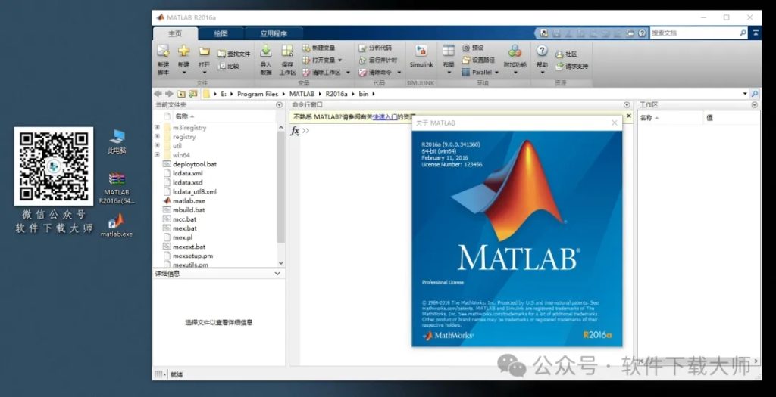Click the Add-Ons (附加功能) icon
776x397 pixels.
(x=515, y=51)
